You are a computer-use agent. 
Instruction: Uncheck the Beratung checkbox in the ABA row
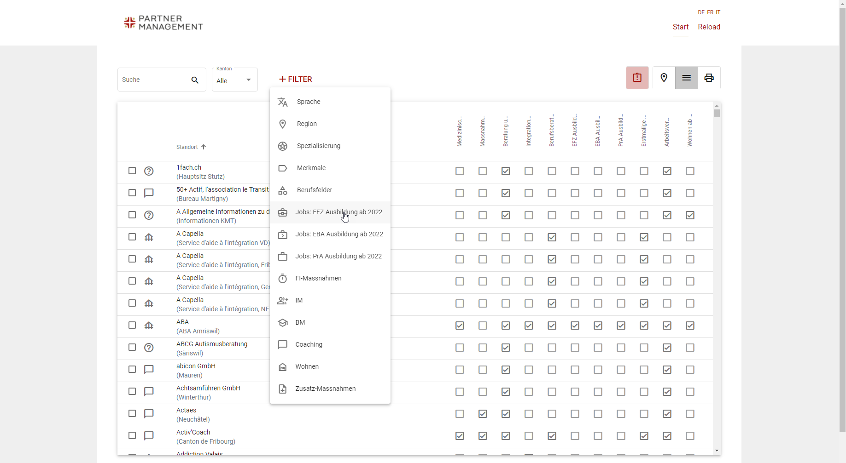coord(506,326)
